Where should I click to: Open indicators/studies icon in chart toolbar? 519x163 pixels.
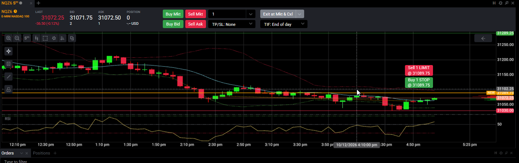coord(62,38)
